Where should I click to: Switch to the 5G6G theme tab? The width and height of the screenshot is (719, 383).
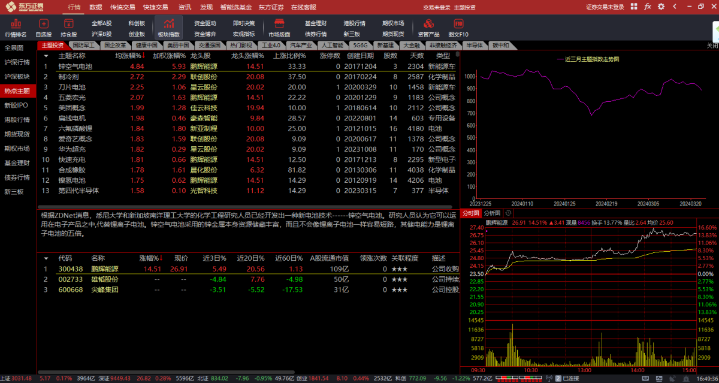click(x=361, y=45)
